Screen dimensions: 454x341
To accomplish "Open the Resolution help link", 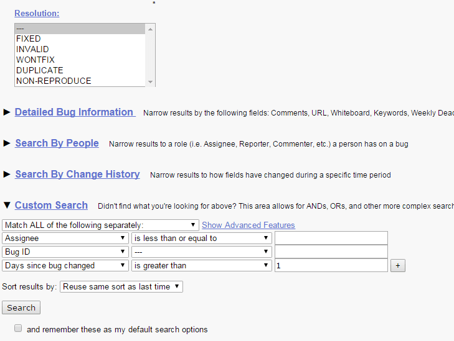I will point(37,13).
